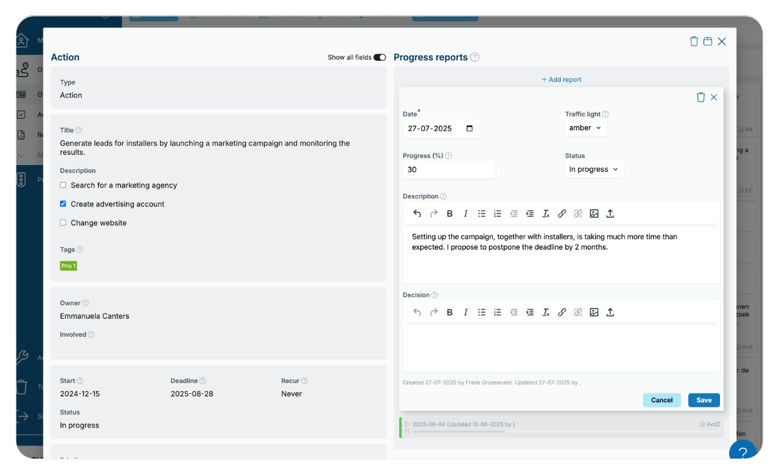The width and height of the screenshot is (779, 475).
Task: Click the Bold icon in the Description editor
Action: [x=450, y=213]
